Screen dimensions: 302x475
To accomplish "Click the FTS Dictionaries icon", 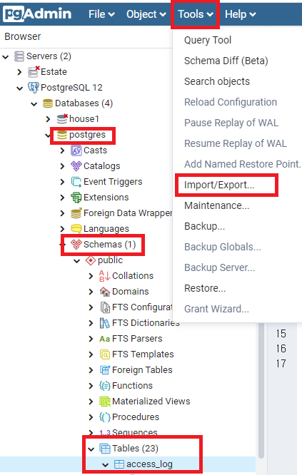I will [x=105, y=323].
